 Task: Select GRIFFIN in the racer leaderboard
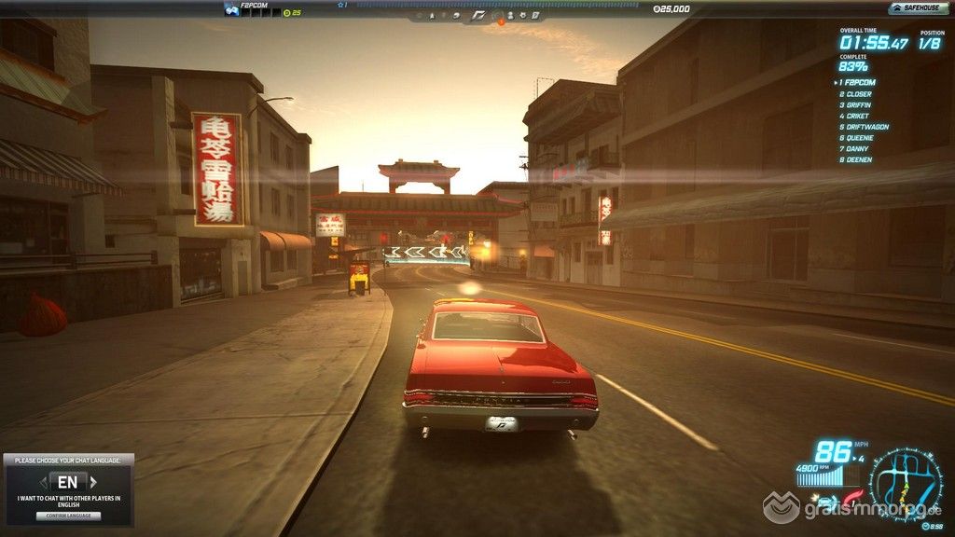pos(857,105)
